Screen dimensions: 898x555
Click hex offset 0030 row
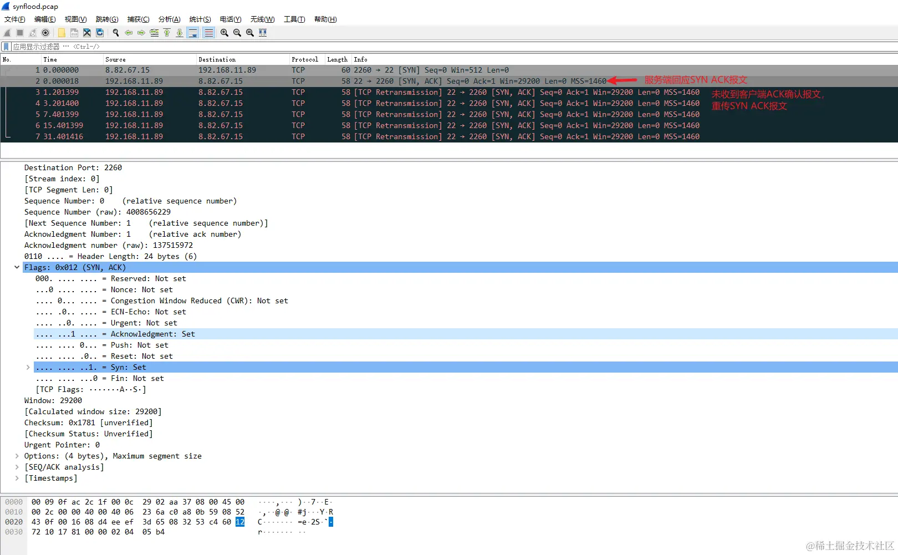(14, 532)
